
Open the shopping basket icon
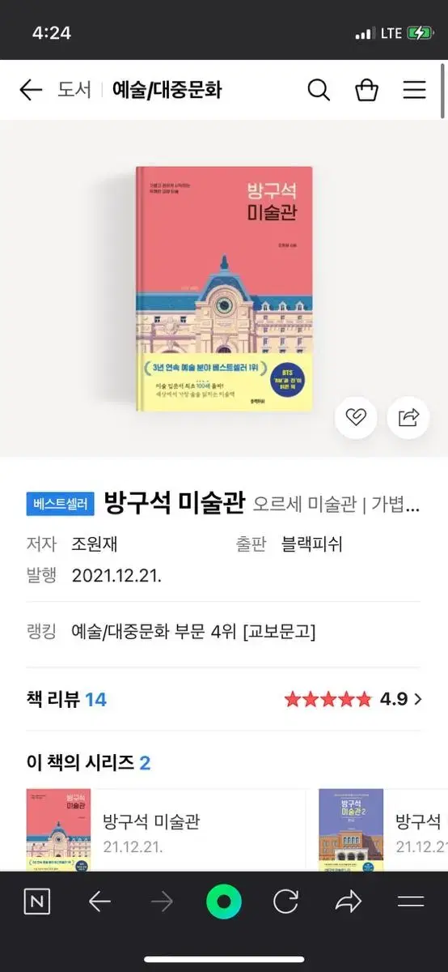pos(366,90)
